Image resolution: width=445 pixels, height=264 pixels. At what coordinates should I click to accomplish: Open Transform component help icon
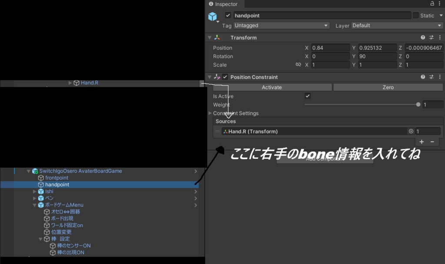click(x=423, y=37)
